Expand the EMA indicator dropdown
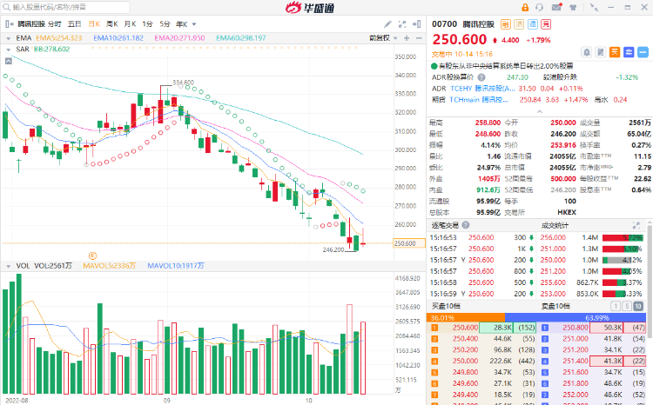 [9, 38]
